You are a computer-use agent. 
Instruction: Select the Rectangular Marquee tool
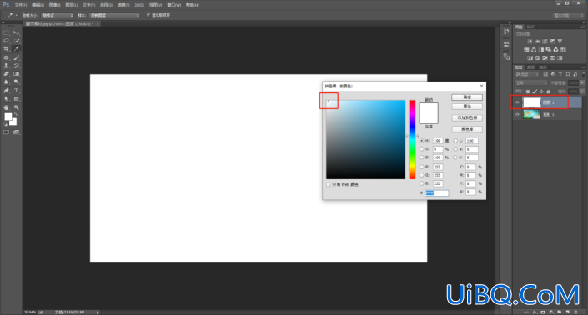click(7, 32)
